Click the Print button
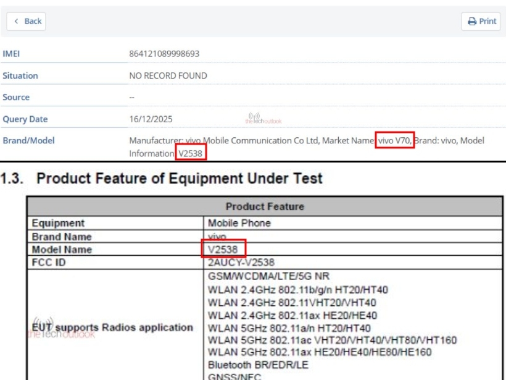The width and height of the screenshot is (506, 380). click(x=481, y=21)
